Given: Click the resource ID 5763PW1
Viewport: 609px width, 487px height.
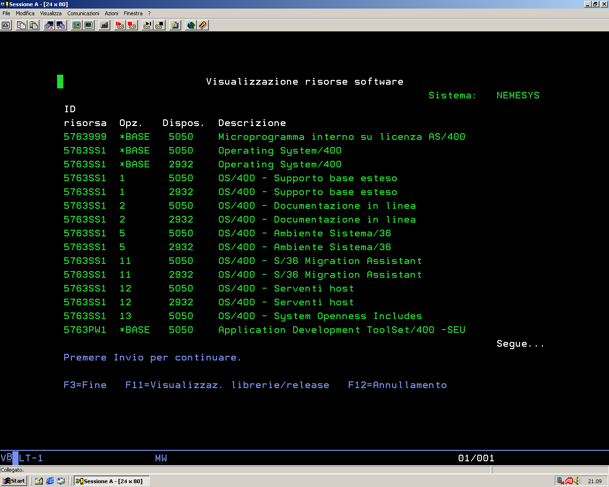Looking at the screenshot, I should coord(85,330).
